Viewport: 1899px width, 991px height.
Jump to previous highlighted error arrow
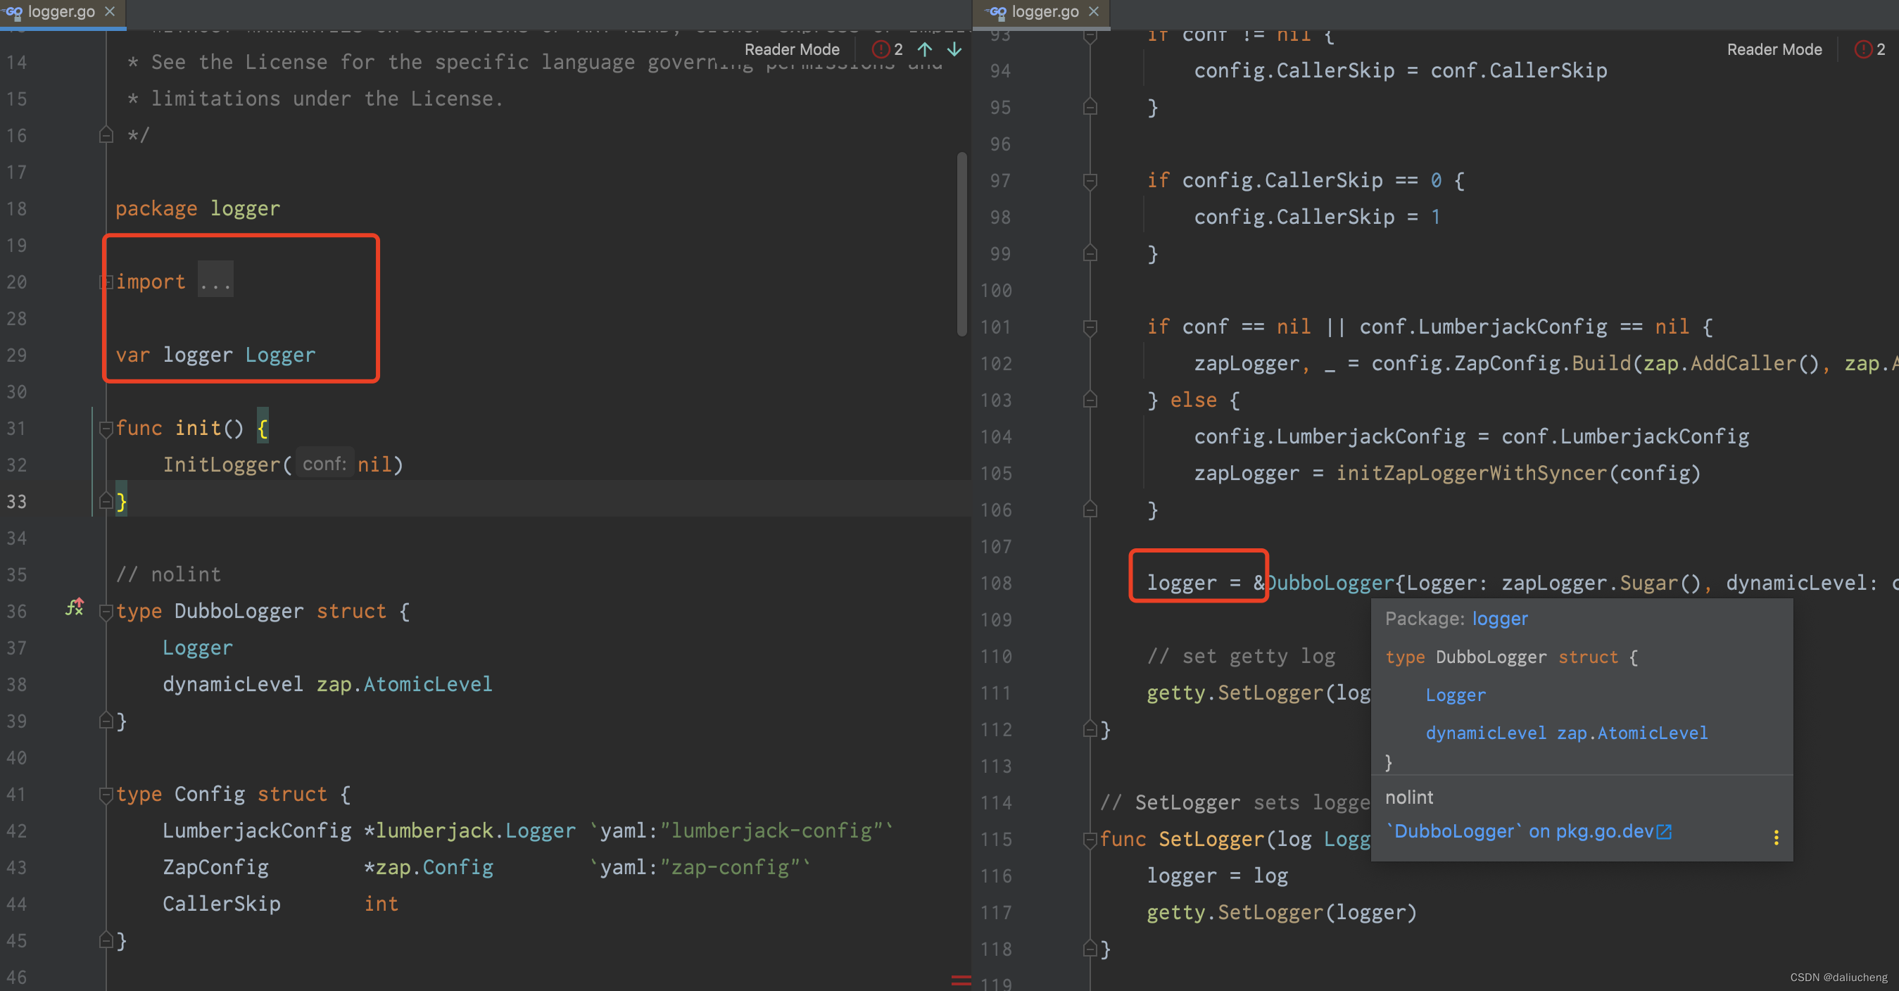(x=925, y=49)
